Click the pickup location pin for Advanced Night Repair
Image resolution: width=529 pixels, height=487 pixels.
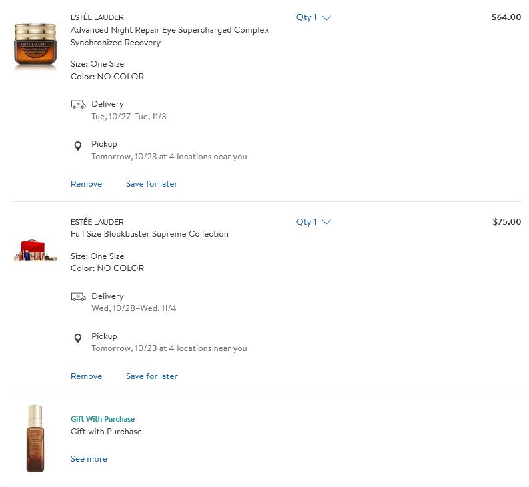click(x=78, y=146)
